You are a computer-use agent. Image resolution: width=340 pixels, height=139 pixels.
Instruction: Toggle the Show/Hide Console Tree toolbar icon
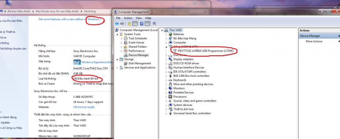(135, 23)
